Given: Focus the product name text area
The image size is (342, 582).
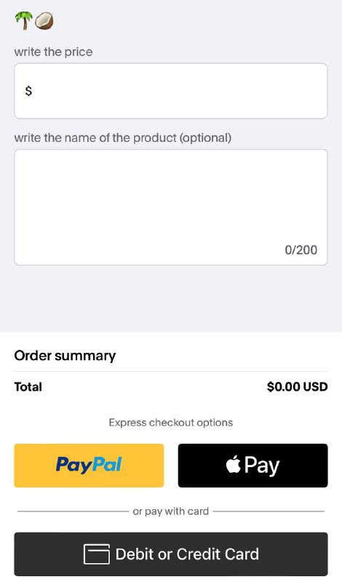Looking at the screenshot, I should point(171,207).
